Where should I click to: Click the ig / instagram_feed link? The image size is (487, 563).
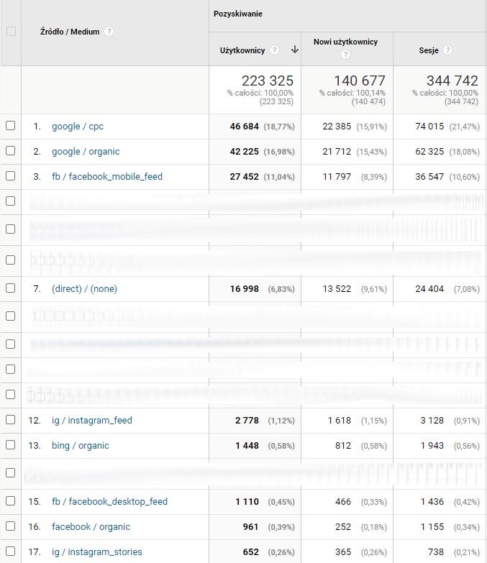(x=91, y=421)
